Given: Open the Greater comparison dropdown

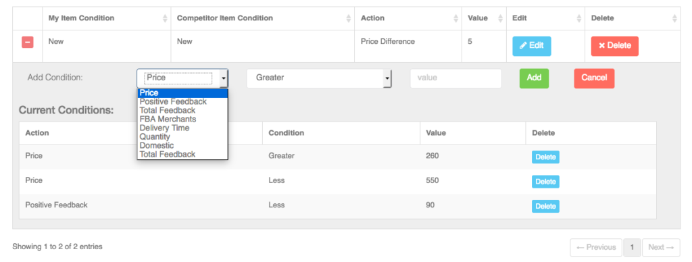Looking at the screenshot, I should [319, 78].
